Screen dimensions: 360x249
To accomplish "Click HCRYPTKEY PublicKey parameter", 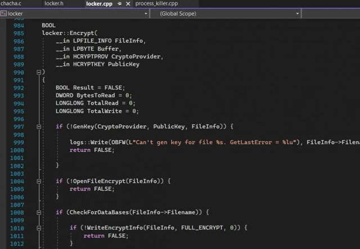I will click(106, 64).
